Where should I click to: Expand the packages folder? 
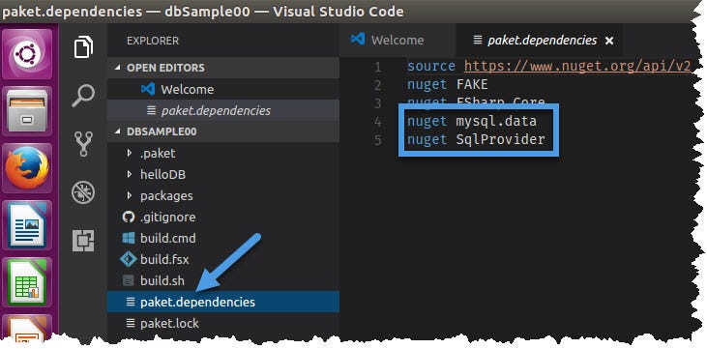pyautogui.click(x=161, y=195)
